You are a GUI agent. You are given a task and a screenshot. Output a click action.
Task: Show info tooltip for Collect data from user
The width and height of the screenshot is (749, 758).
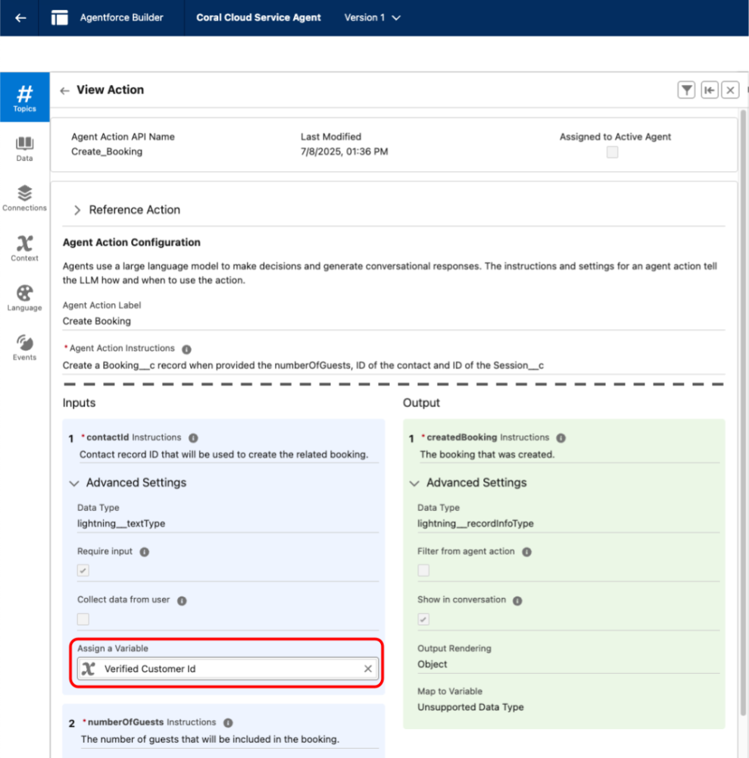pos(182,601)
